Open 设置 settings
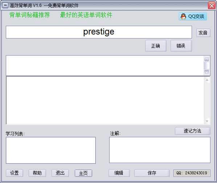Screen dimensions: 217x183 15,173
